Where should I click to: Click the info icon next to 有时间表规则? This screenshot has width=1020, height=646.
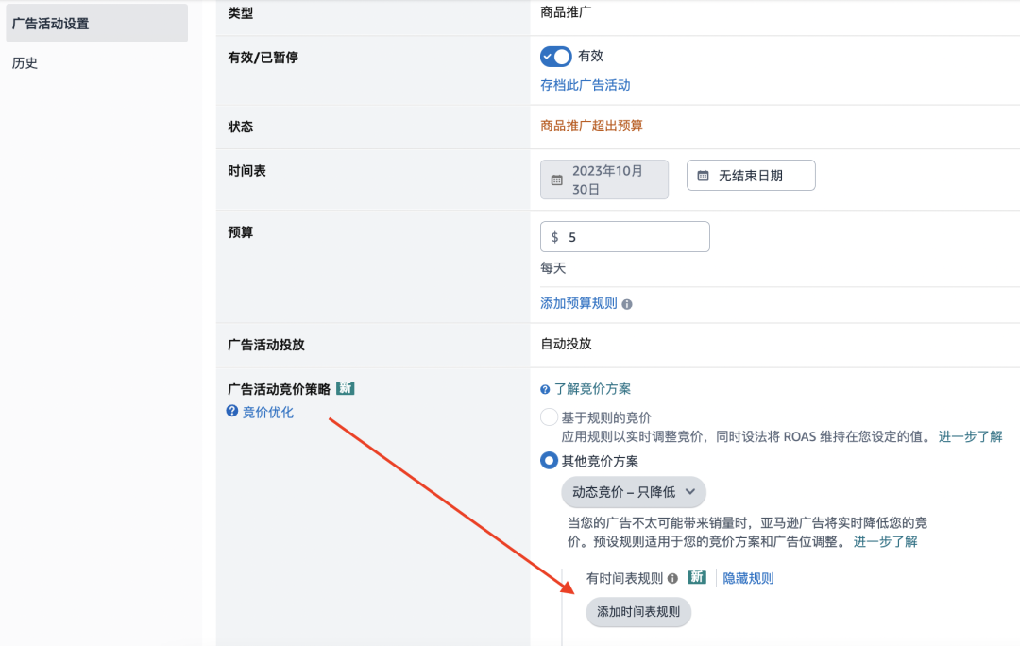click(x=671, y=577)
